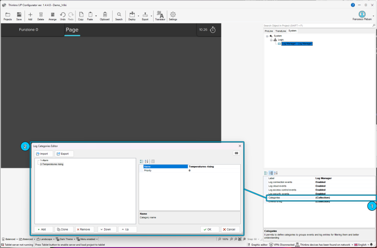This screenshot has height=248, width=377.
Task: Select the 2-Temperatures rising category
Action: 52,164
